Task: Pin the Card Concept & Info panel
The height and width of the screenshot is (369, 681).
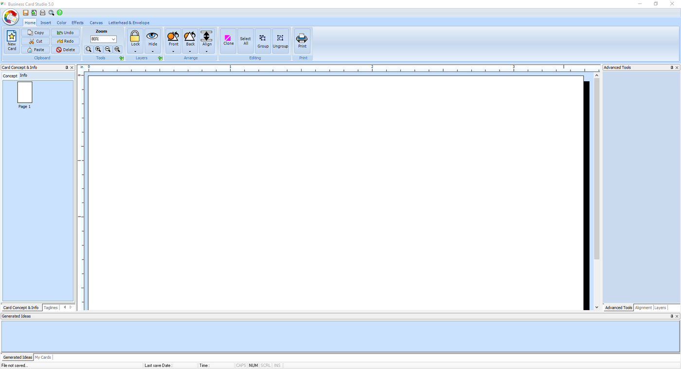Action: pyautogui.click(x=67, y=68)
